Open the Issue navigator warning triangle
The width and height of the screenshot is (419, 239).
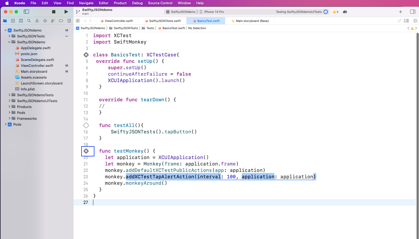37,21
